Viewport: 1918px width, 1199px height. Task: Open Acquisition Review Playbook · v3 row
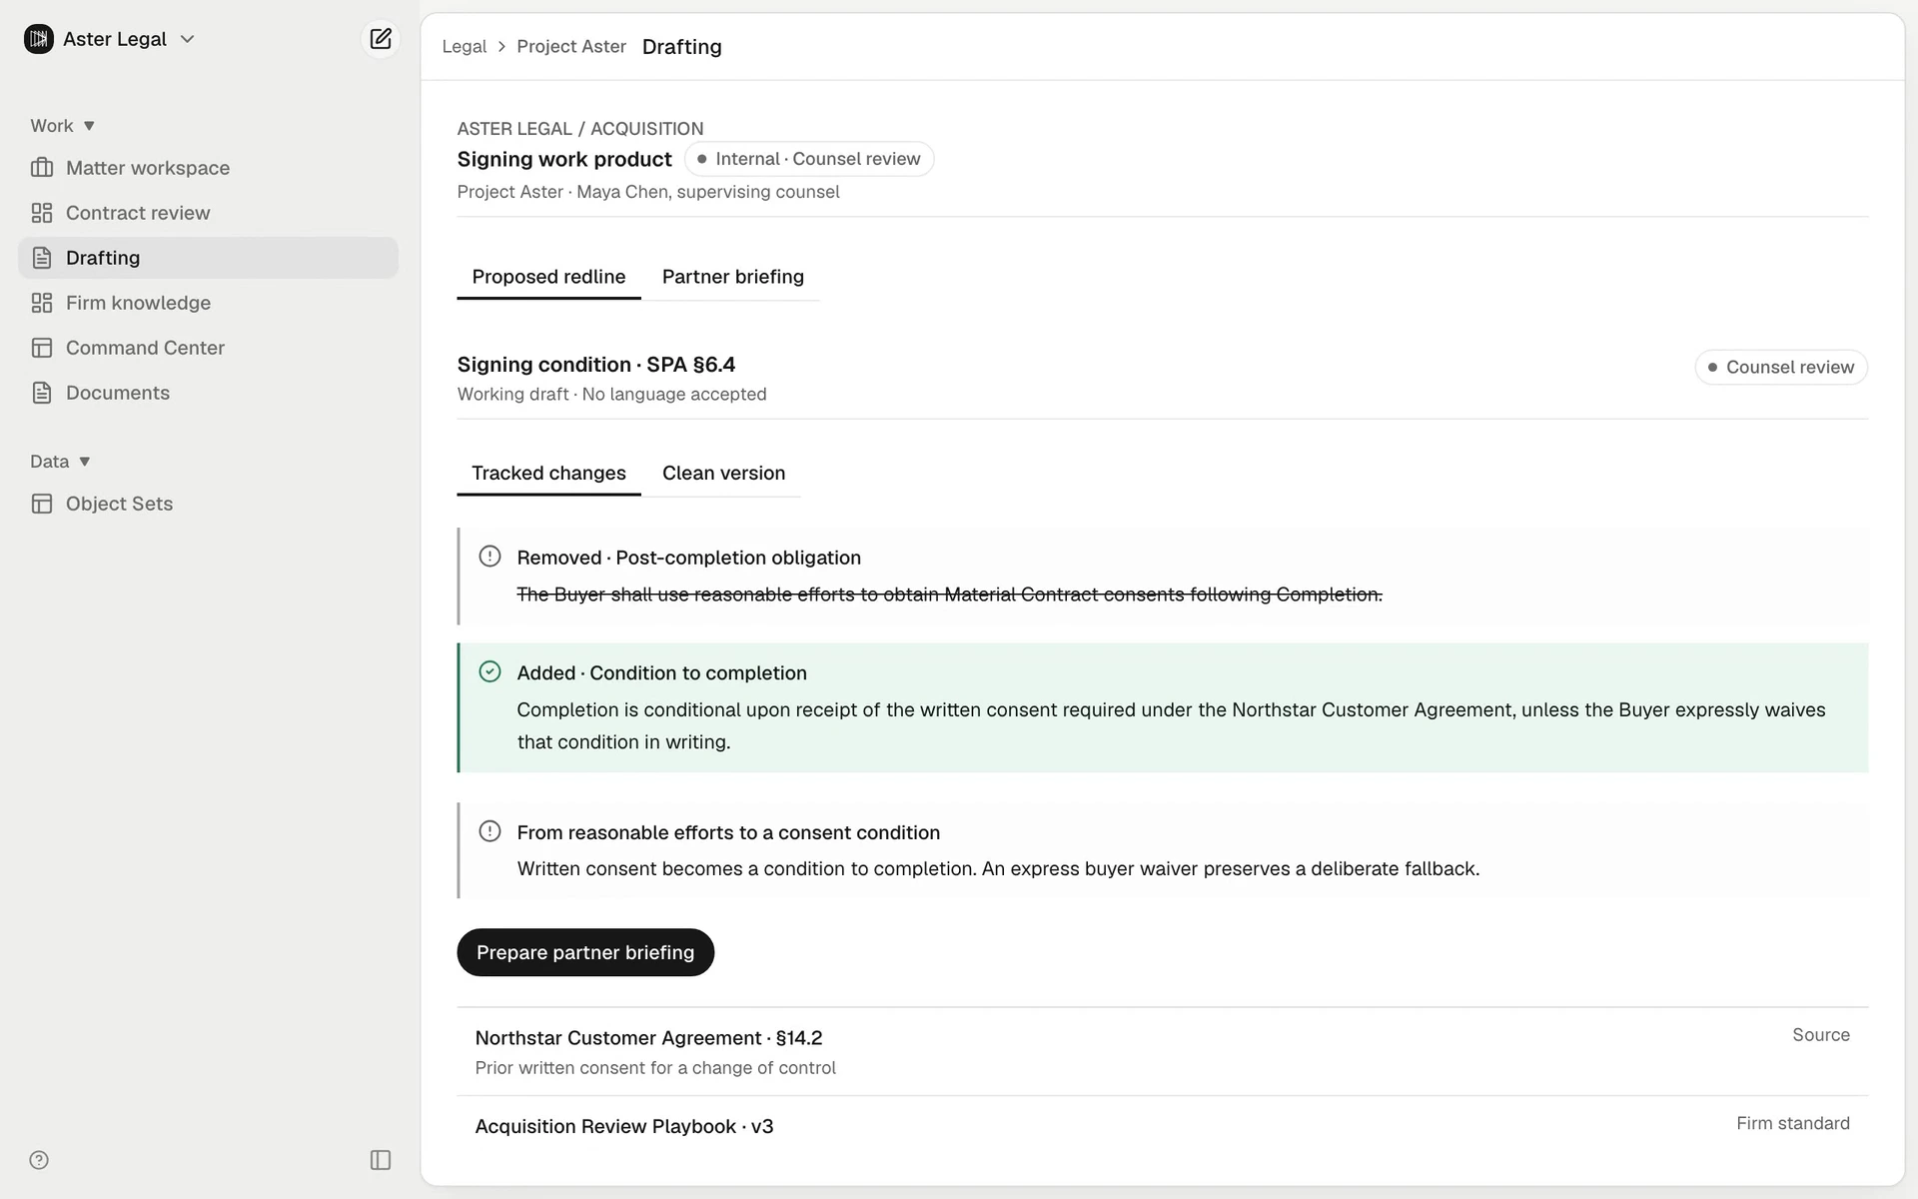[1163, 1126]
